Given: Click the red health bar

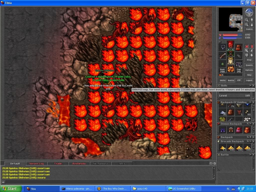Looking at the screenshot, I should click(x=232, y=35).
